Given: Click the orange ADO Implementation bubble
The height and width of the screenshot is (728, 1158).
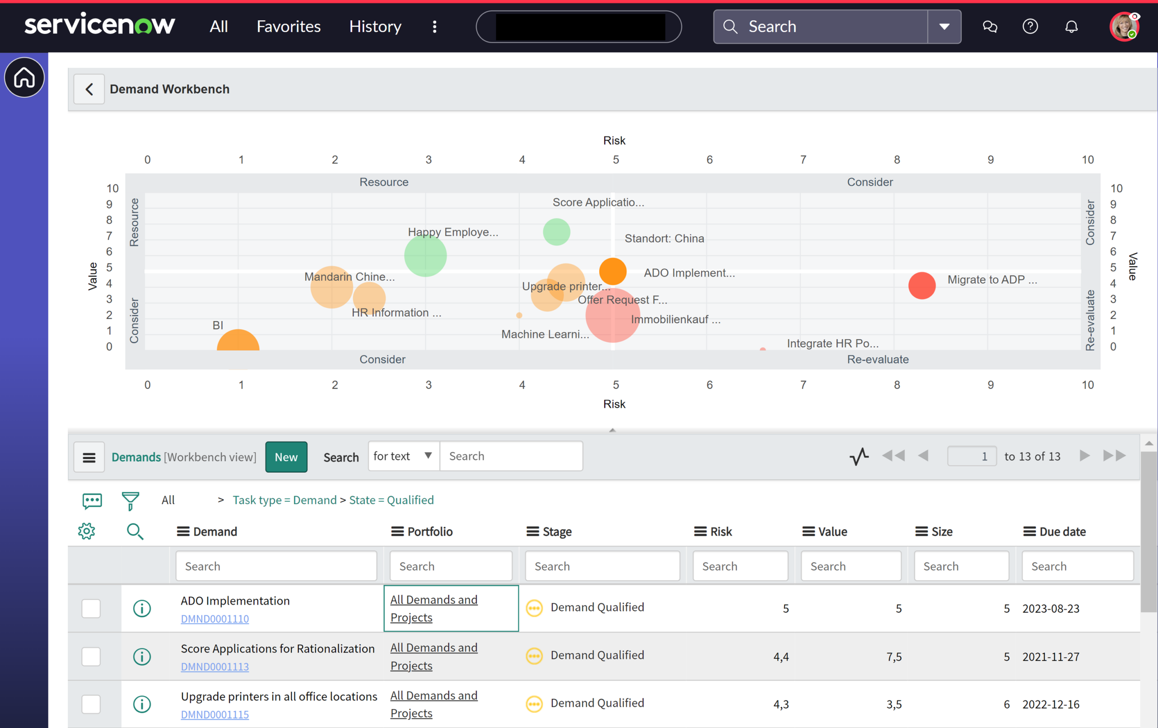Looking at the screenshot, I should pyautogui.click(x=612, y=271).
